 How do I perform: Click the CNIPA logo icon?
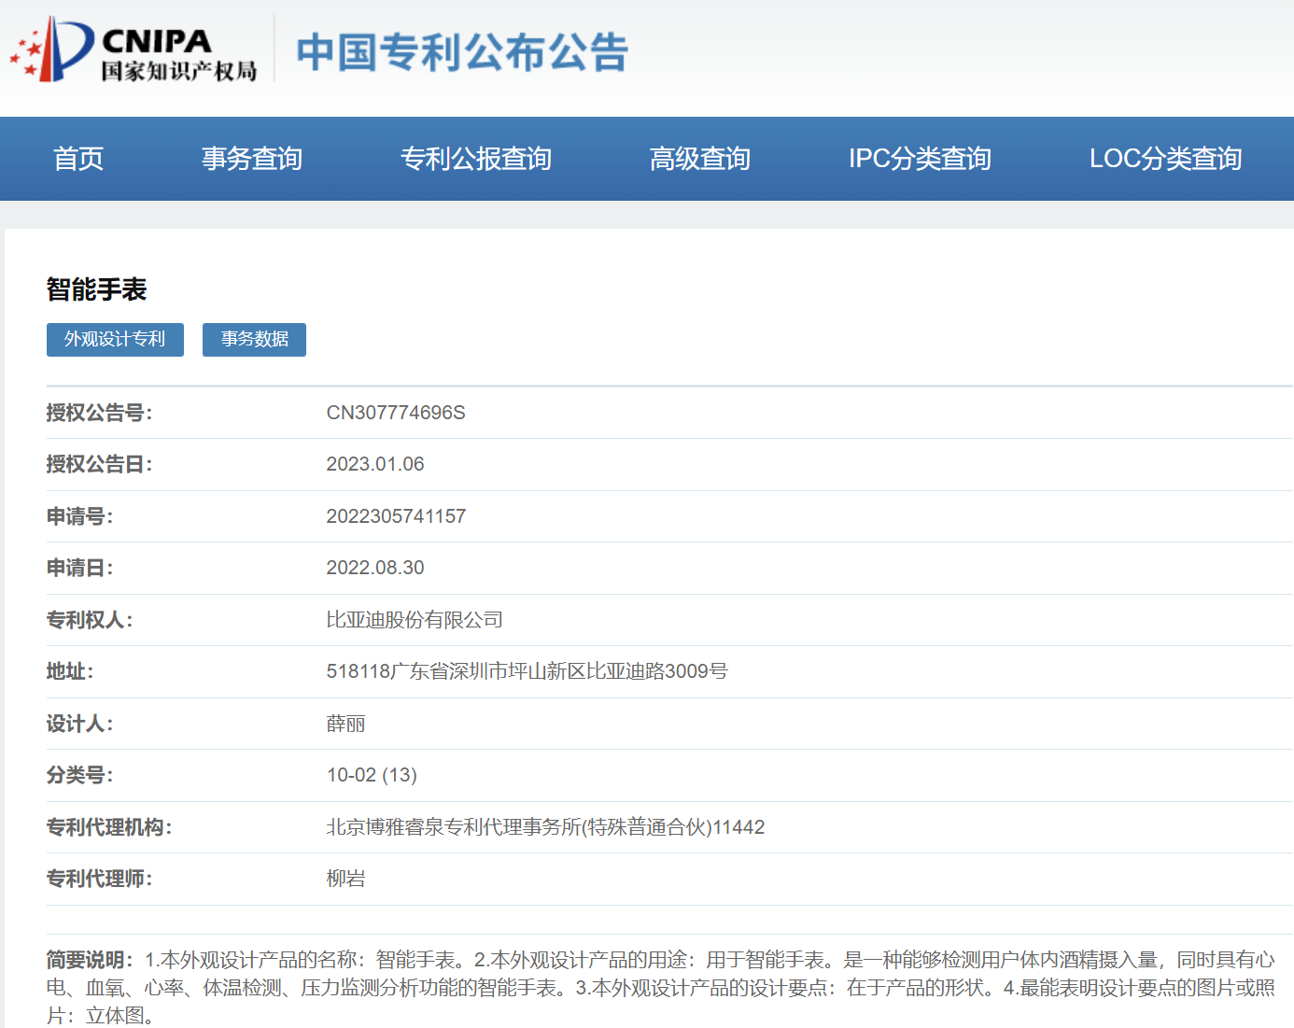134,49
